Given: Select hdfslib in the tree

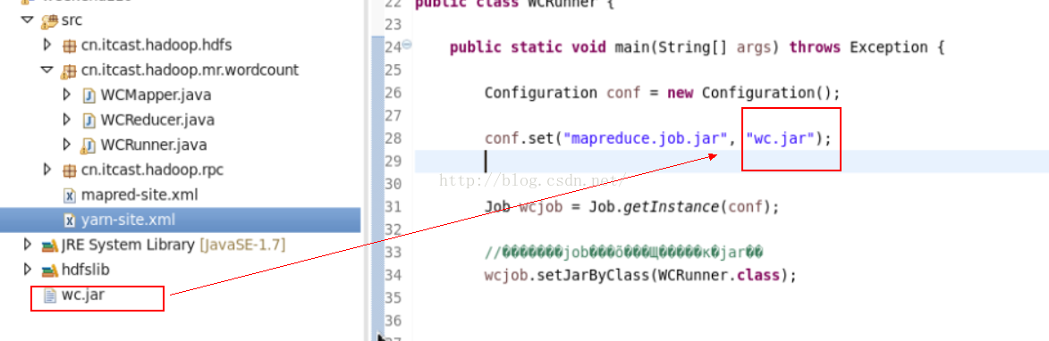Looking at the screenshot, I should pyautogui.click(x=85, y=270).
